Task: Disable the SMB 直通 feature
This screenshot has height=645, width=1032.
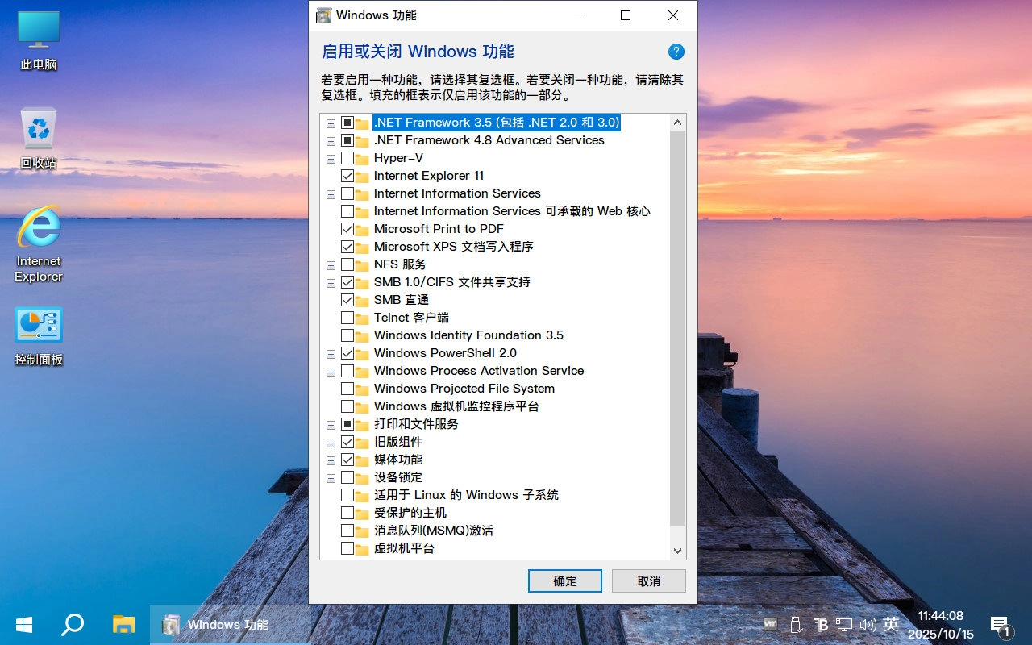Action: pyautogui.click(x=347, y=300)
